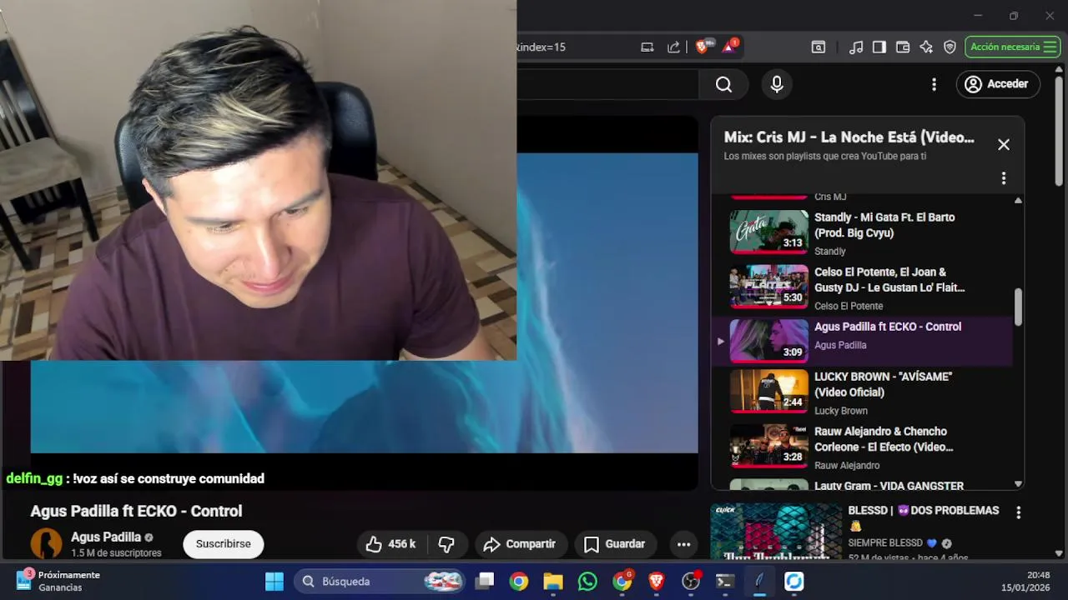
Task: Like the video with 456 k thumbs-up
Action: (390, 544)
